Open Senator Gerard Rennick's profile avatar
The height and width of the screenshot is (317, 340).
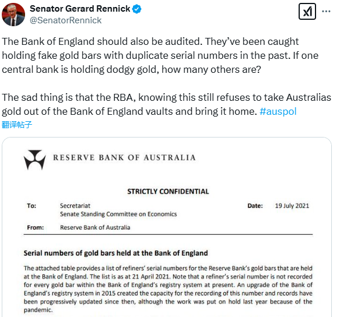tap(13, 15)
